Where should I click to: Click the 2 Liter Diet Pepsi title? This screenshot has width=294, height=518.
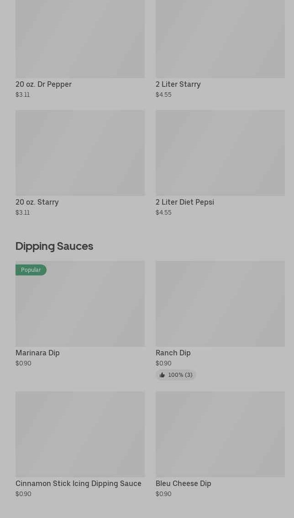click(184, 202)
